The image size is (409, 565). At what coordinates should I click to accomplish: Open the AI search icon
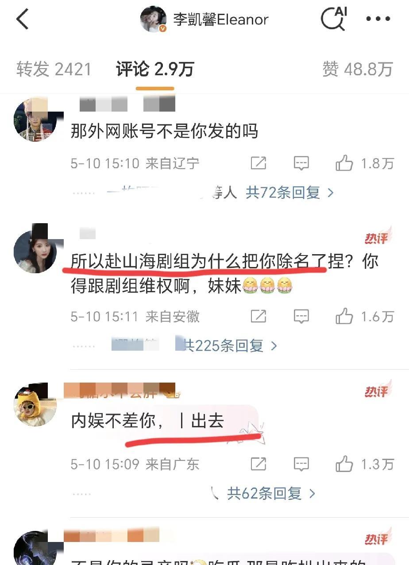click(x=334, y=19)
